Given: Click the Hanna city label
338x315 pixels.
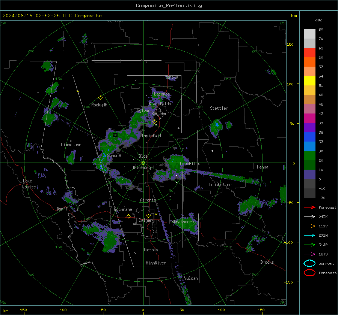Looking at the screenshot, I should point(263,167).
